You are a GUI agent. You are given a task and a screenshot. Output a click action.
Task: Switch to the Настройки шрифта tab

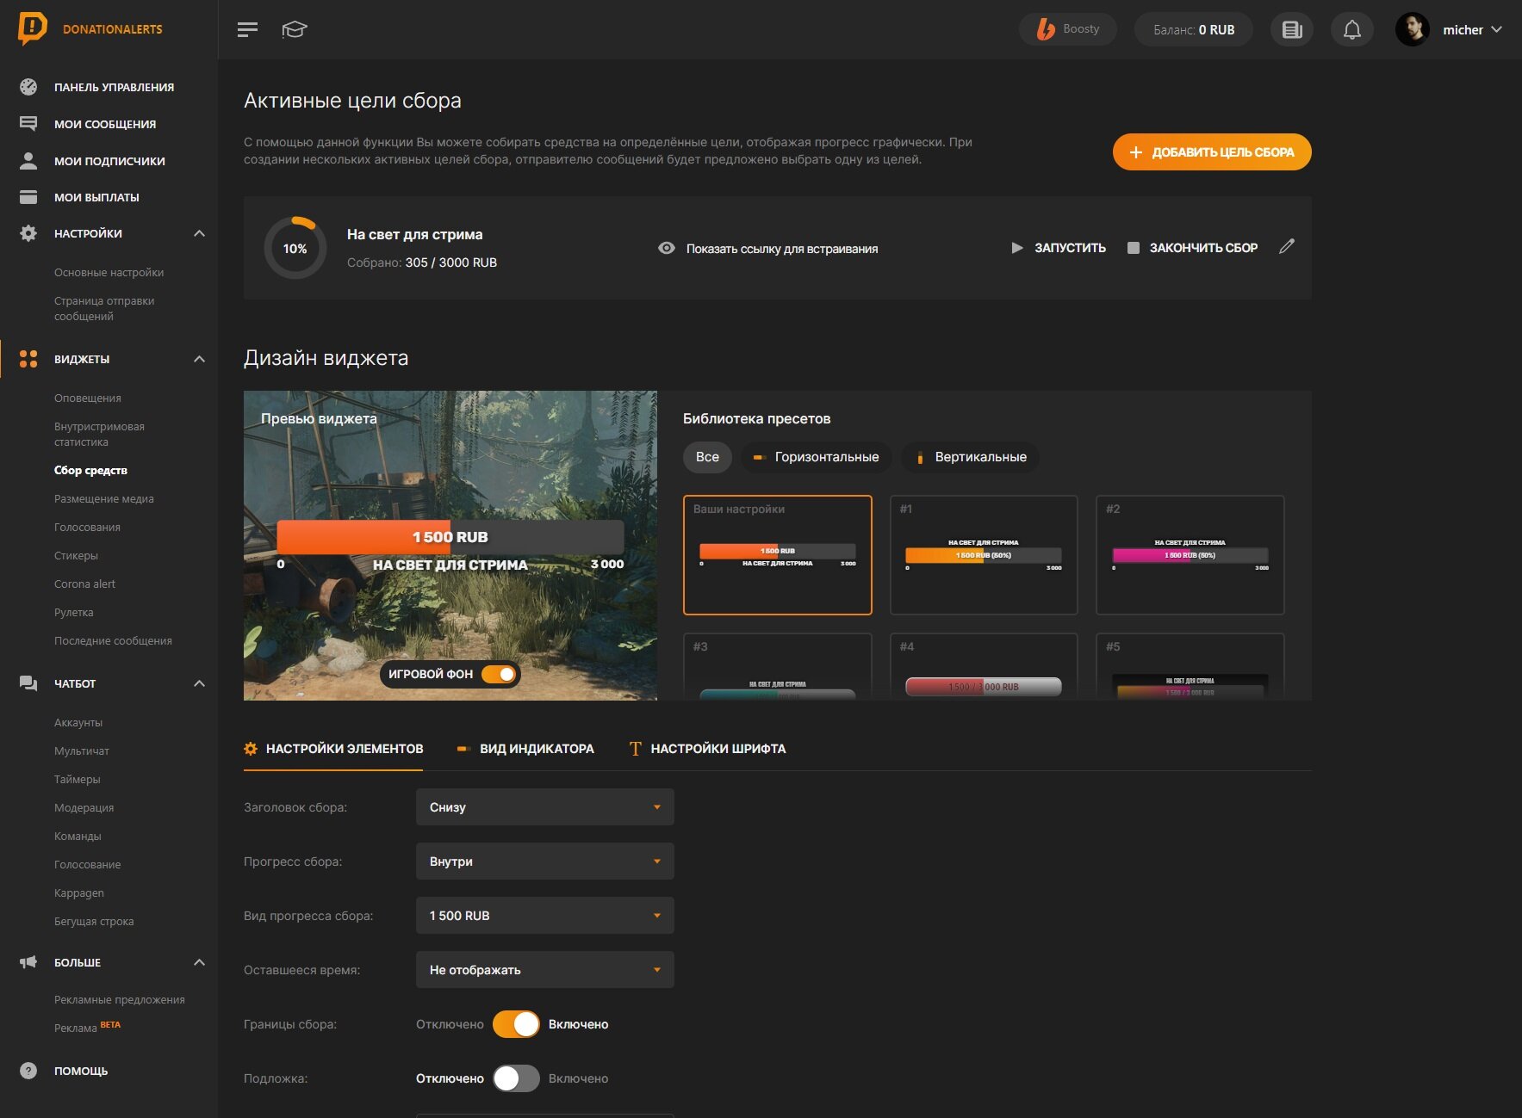tap(707, 749)
